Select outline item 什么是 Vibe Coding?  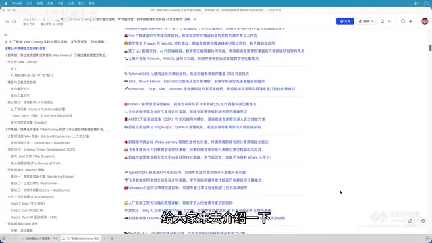[22, 62]
